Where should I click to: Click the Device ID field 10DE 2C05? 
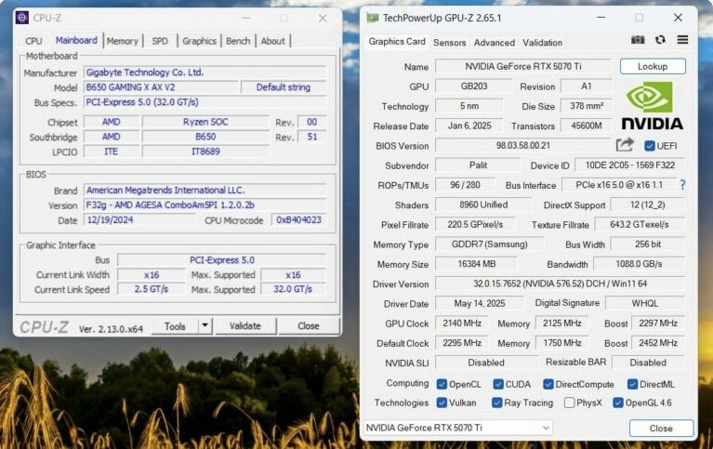coord(629,165)
